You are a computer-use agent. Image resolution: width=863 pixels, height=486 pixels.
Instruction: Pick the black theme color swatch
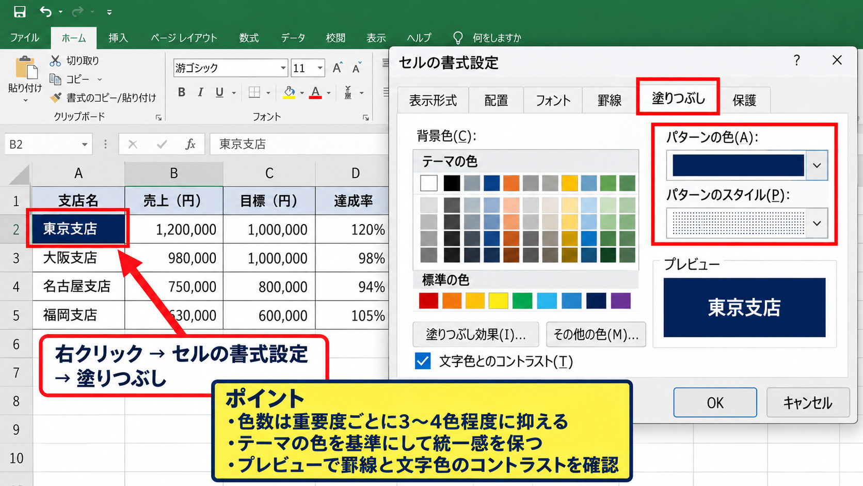(x=452, y=183)
